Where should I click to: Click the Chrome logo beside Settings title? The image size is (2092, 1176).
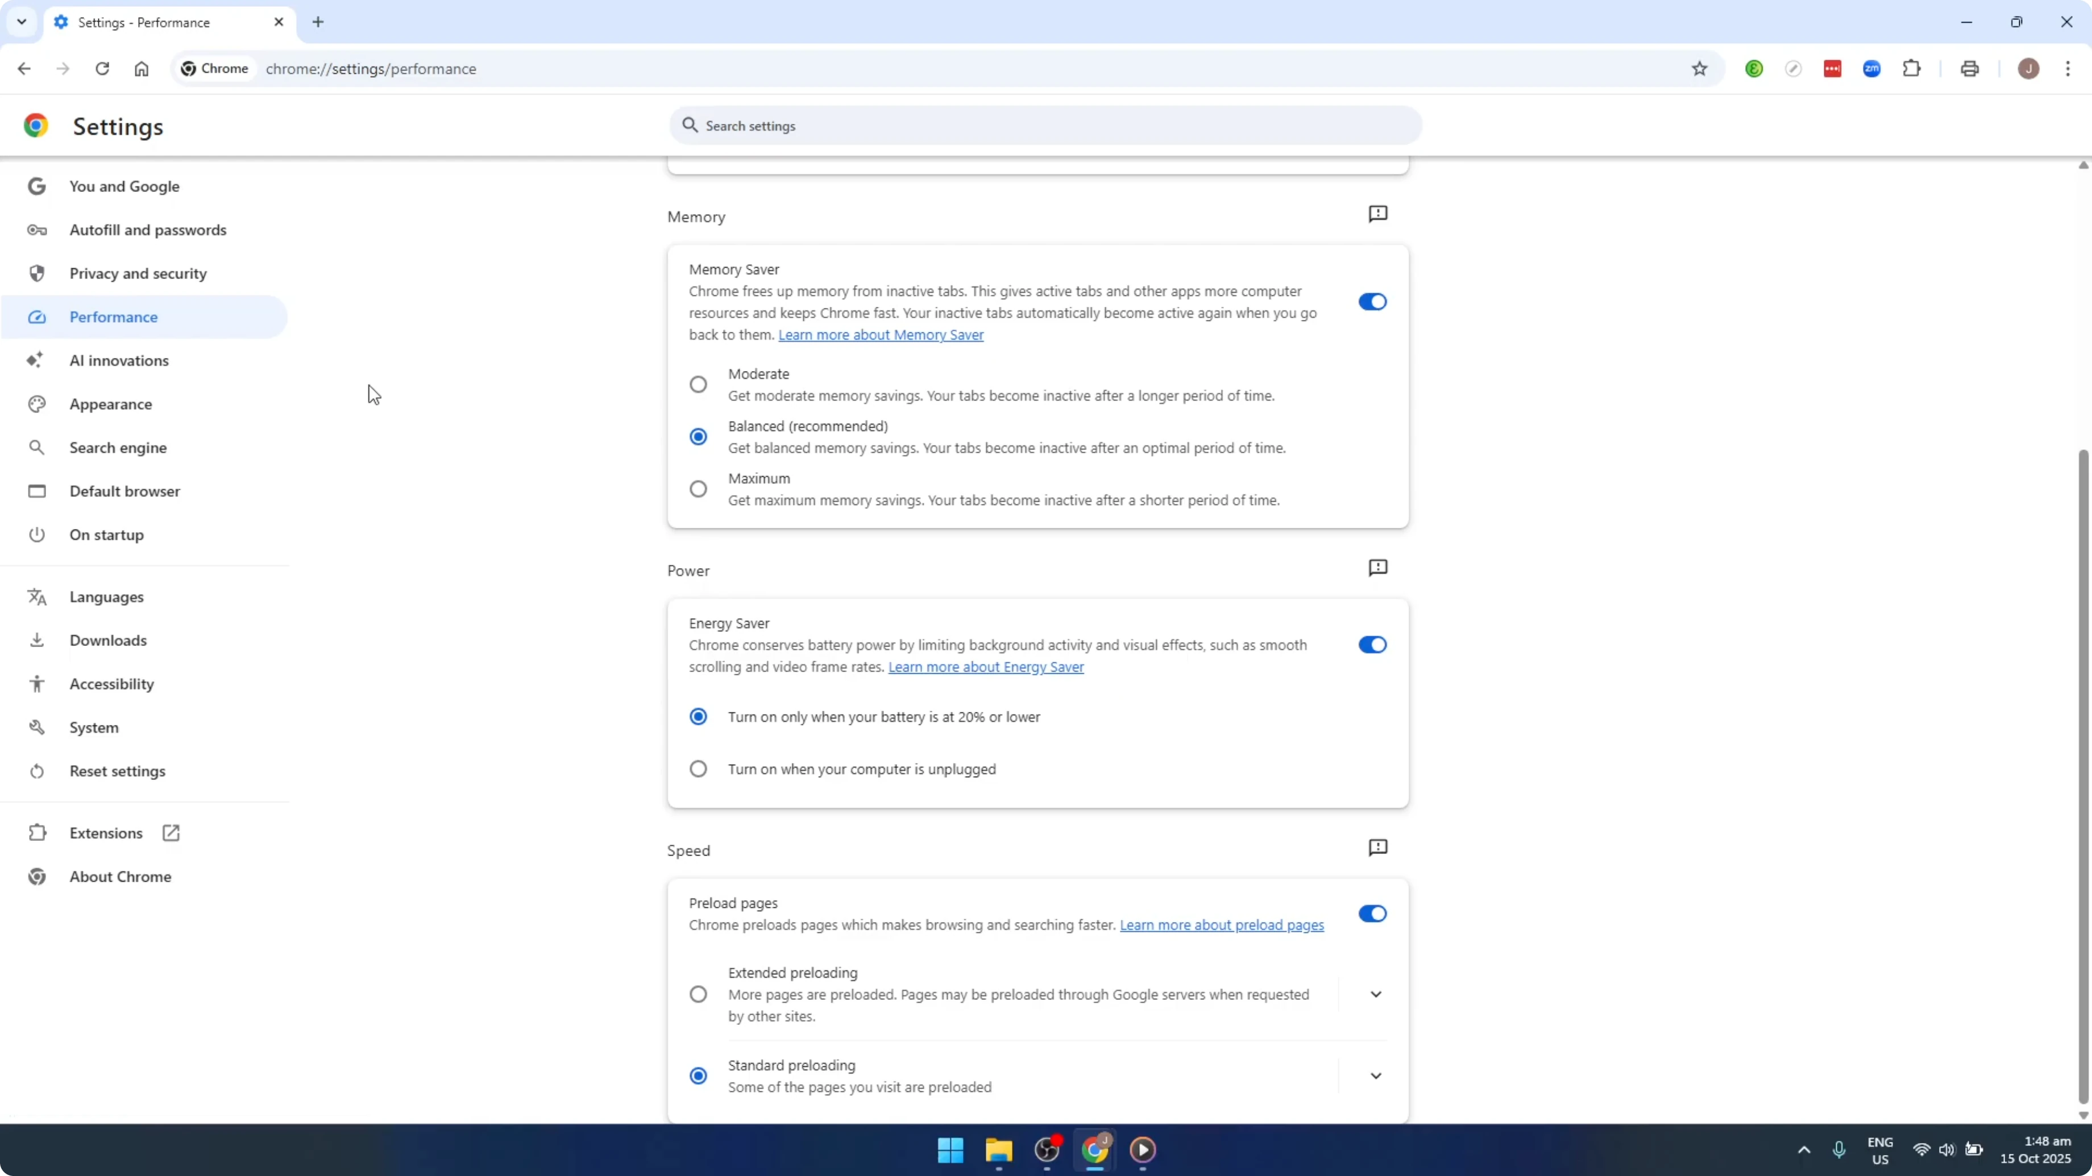coord(36,126)
